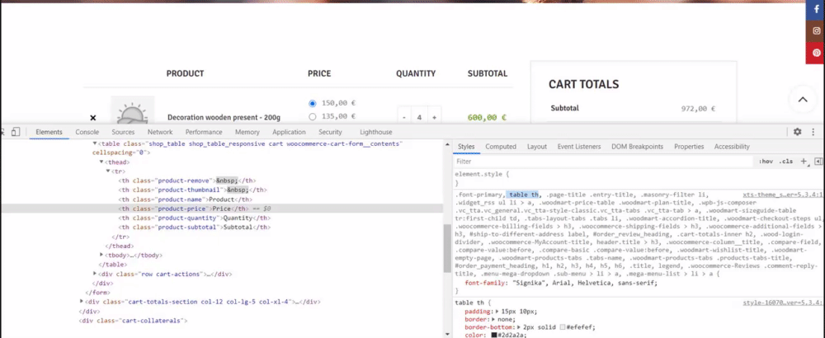This screenshot has width=825, height=338.
Task: Click the font-family Signika property value
Action: click(x=585, y=283)
